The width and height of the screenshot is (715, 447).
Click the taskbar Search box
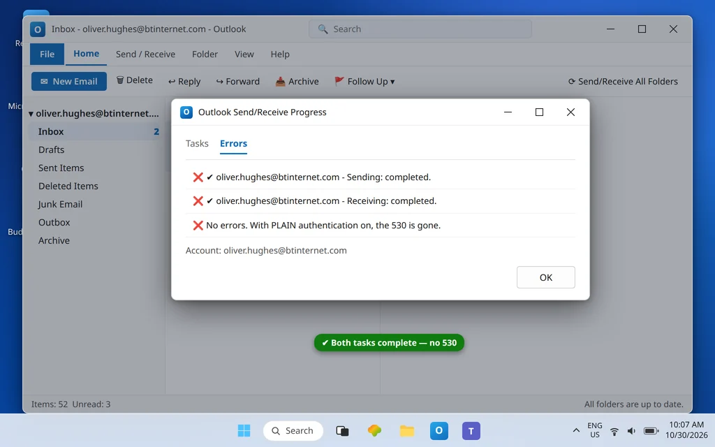point(293,430)
